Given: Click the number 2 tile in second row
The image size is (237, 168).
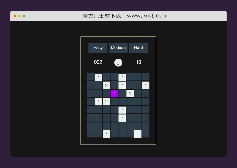Looking at the screenshot, I should 106,85.
